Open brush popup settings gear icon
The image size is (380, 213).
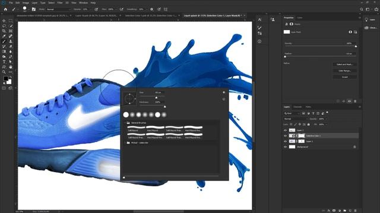224,92
